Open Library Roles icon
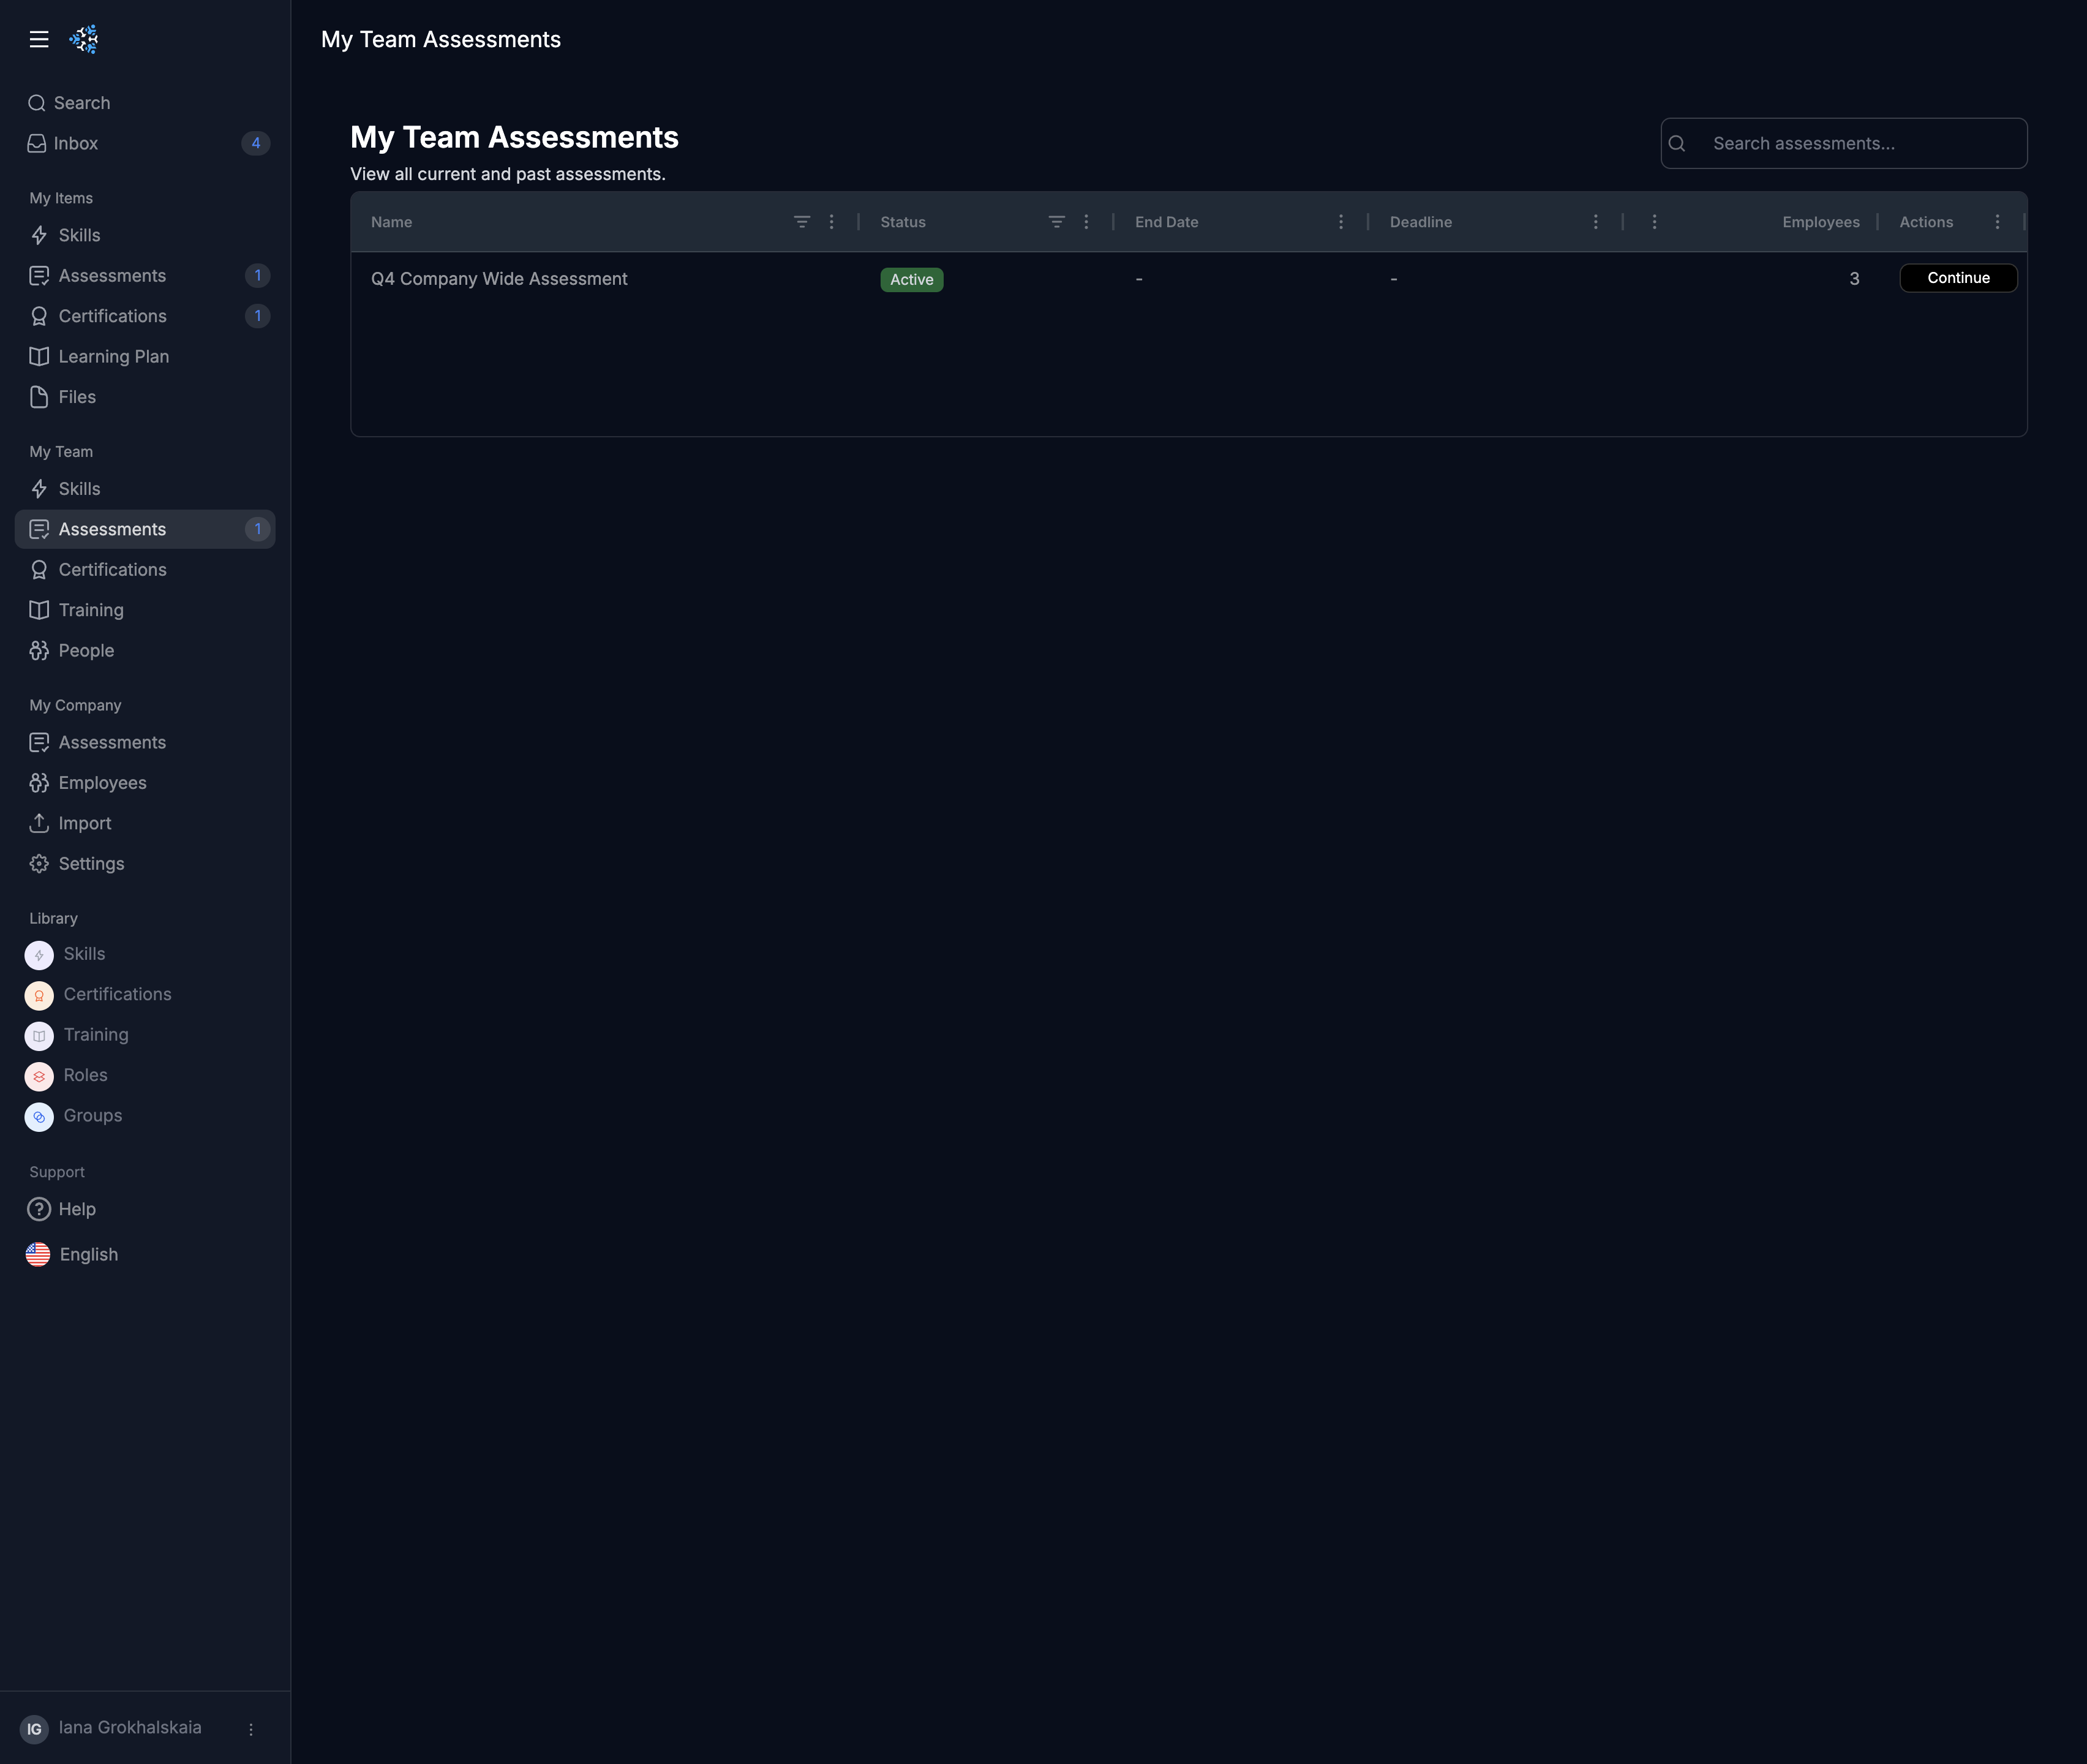The width and height of the screenshot is (2087, 1764). click(39, 1076)
